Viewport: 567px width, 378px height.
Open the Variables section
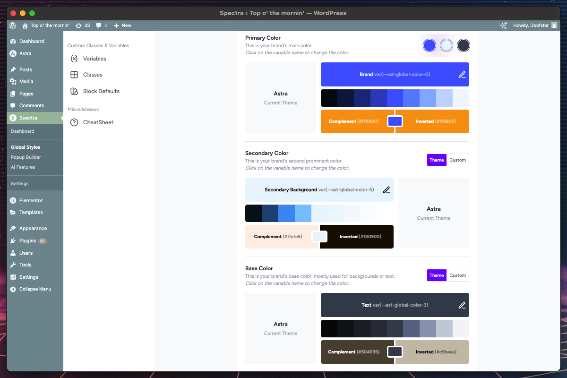(x=94, y=59)
